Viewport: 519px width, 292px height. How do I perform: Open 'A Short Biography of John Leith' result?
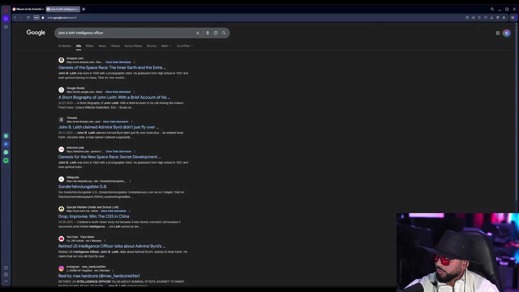coord(114,97)
